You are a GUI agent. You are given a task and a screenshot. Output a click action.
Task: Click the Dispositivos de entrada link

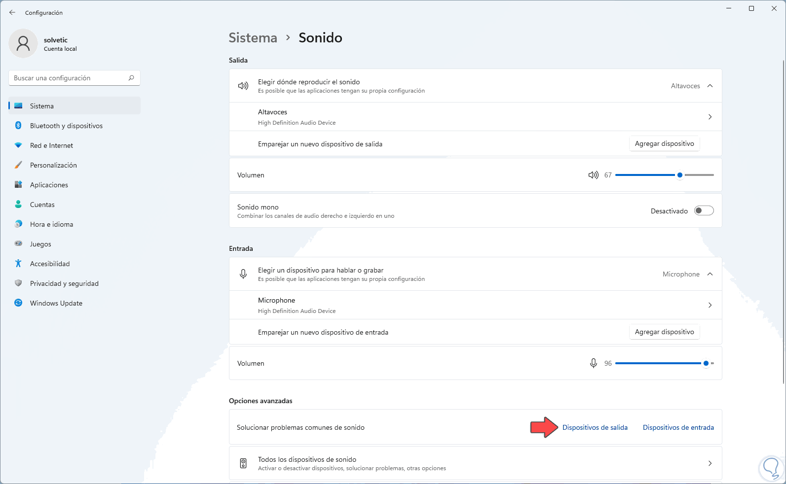click(678, 427)
